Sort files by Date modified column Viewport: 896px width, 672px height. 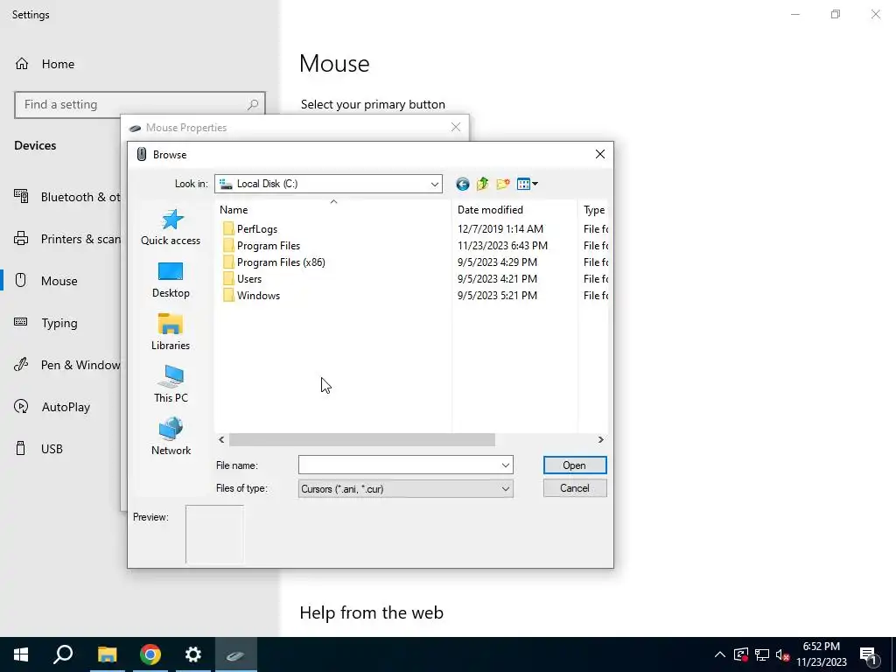tap(514, 210)
